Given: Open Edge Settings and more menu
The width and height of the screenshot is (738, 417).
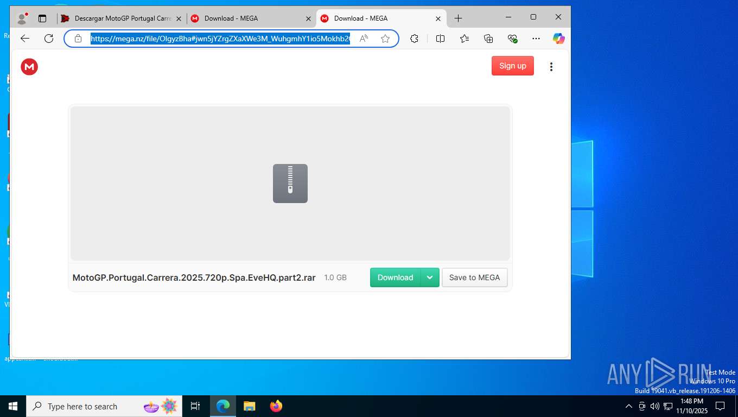Looking at the screenshot, I should coord(536,39).
